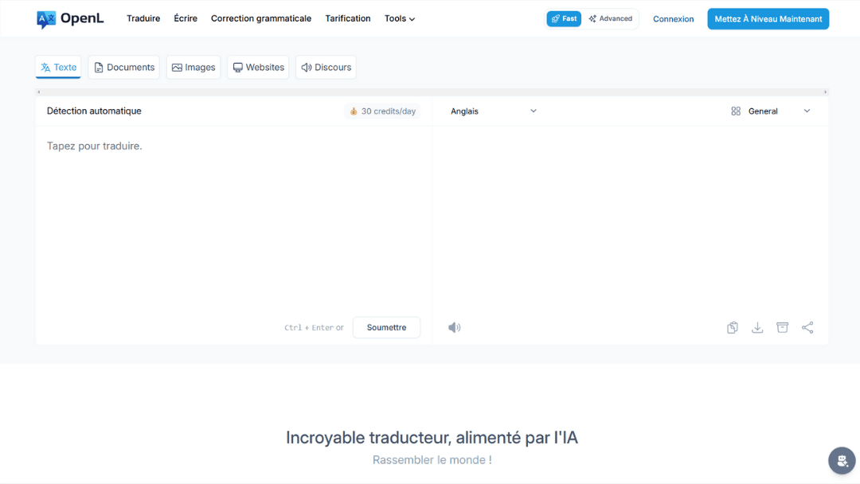The height and width of the screenshot is (484, 860).
Task: Select the Discours tab
Action: (x=326, y=68)
